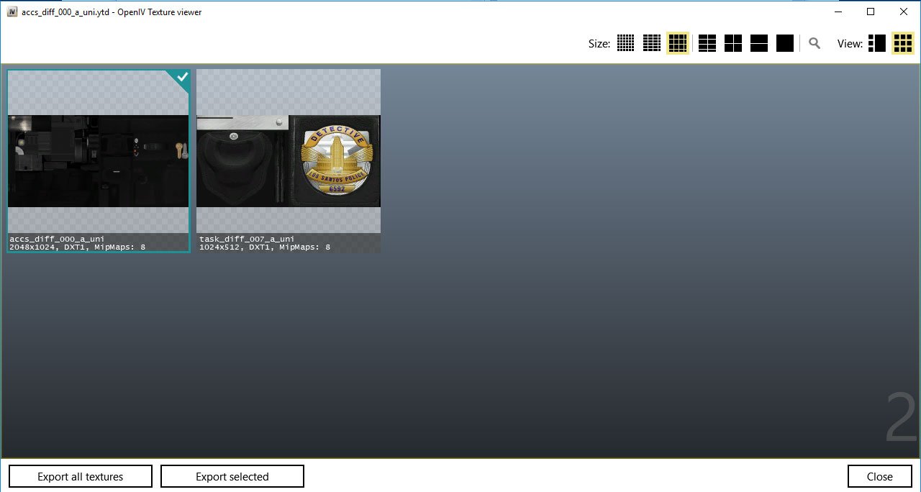The height and width of the screenshot is (492, 921).
Task: Open the magnifier search tool
Action: click(815, 43)
